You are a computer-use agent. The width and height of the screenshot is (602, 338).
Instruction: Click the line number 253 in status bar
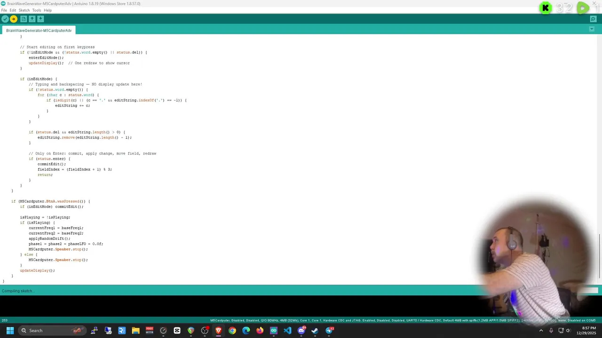[x=4, y=321]
